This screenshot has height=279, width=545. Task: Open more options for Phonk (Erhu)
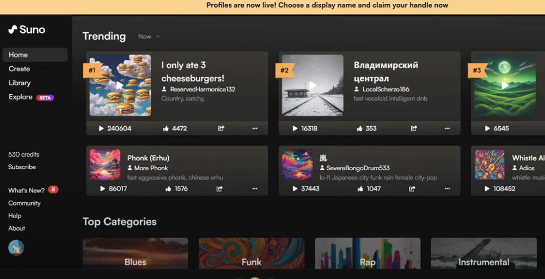pos(254,189)
